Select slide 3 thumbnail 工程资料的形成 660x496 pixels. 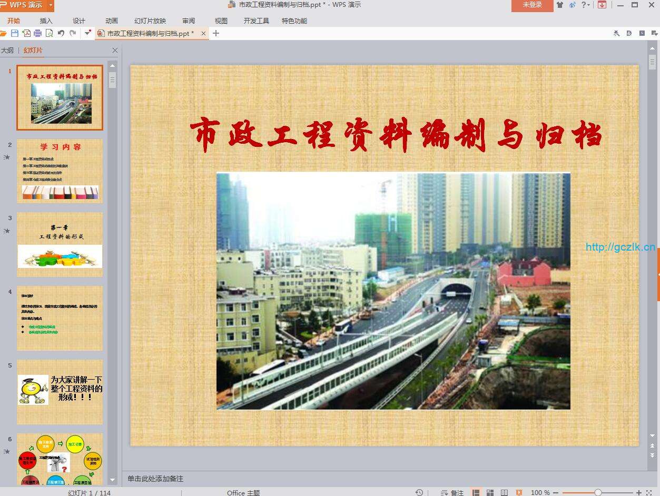tap(60, 244)
